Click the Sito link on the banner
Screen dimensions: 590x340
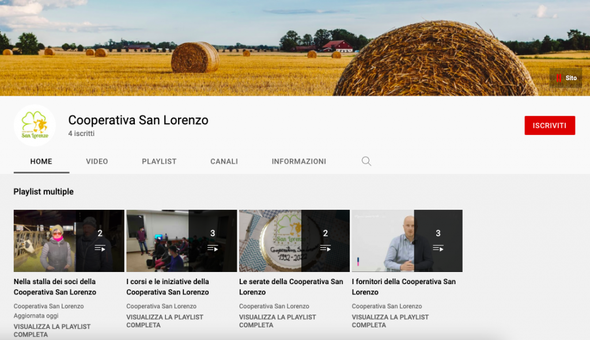pyautogui.click(x=566, y=78)
